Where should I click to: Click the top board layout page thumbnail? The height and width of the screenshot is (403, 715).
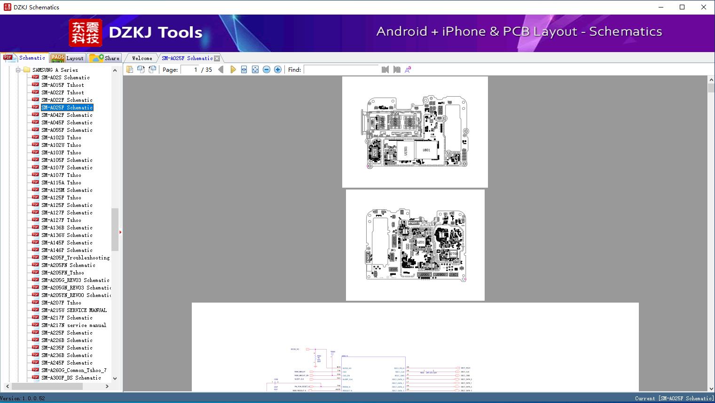(x=415, y=132)
